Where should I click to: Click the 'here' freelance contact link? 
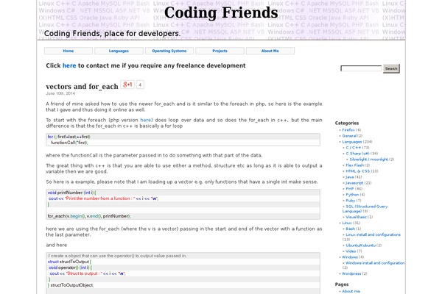point(69,65)
